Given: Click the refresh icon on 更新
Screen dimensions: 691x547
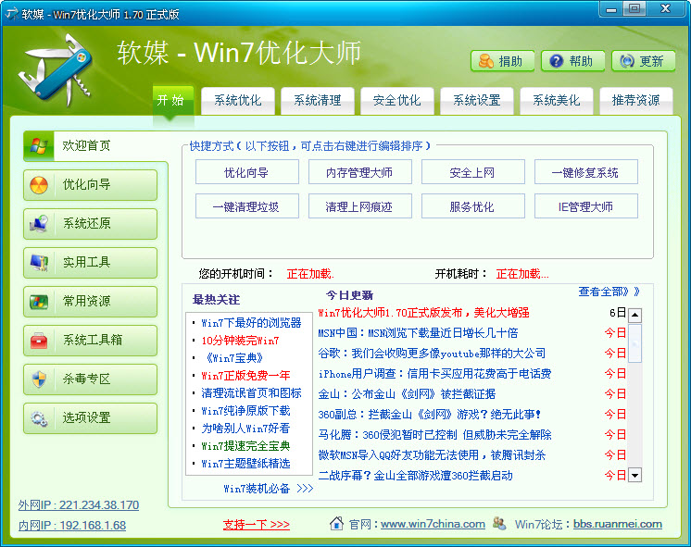Looking at the screenshot, I should click(x=627, y=61).
